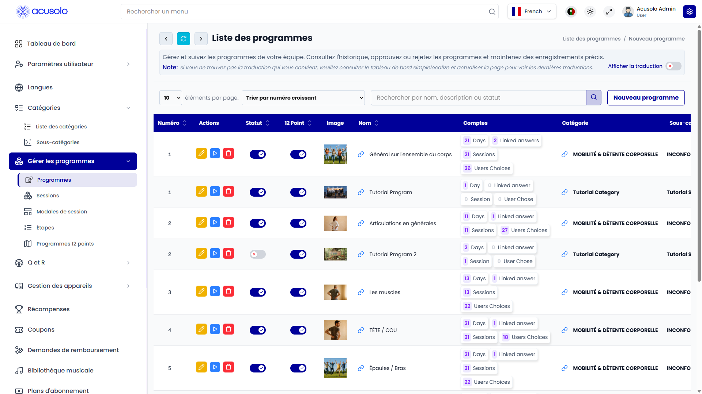The height and width of the screenshot is (394, 702).
Task: Click edit pencil for Tutorial Program 2
Action: pyautogui.click(x=201, y=254)
